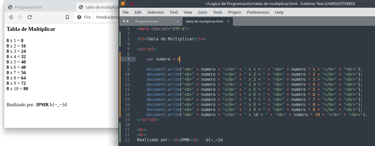This screenshot has height=146, width=375.
Task: Go to previous Sublime tab arrow
Action: [124, 21]
